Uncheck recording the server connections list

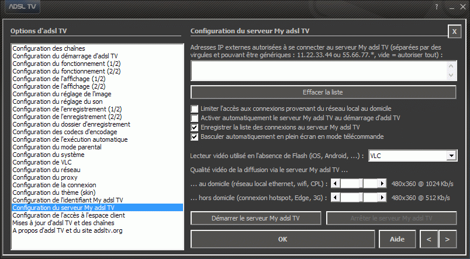pyautogui.click(x=195, y=127)
